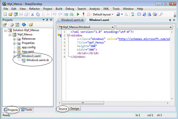Open the Tools menu
Screen dimensions: 178x119
(116, 9)
